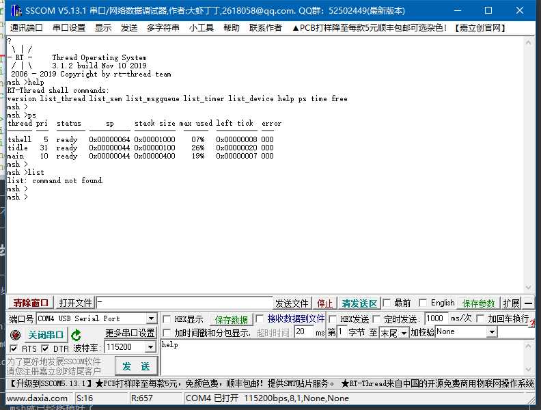
Task: Click the minus collapse panel button
Action: tap(528, 303)
